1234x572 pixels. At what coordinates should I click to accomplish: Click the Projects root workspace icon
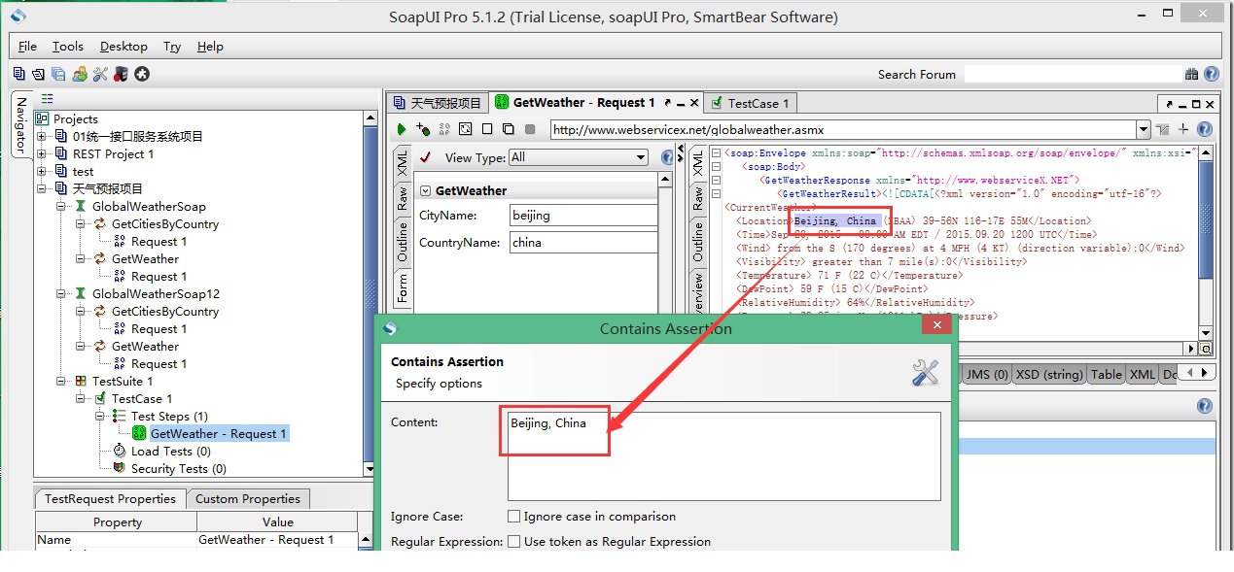(x=42, y=118)
